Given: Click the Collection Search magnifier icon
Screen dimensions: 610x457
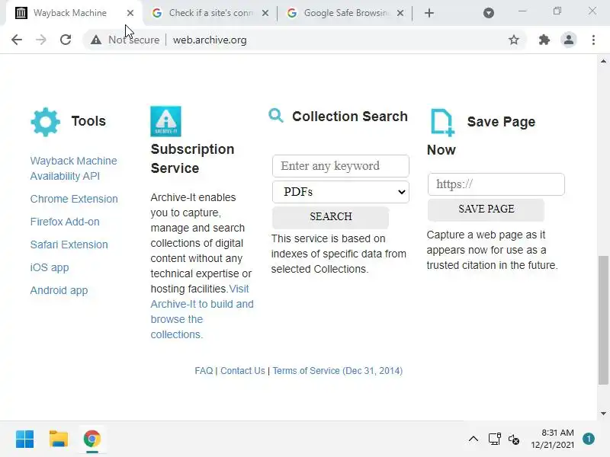Looking at the screenshot, I should [276, 116].
